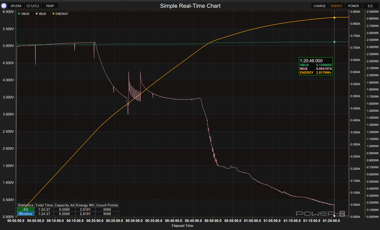Click the VBUS 5.120060V tooltip reading
Viewport: 380px width, 230px height.
click(x=316, y=65)
